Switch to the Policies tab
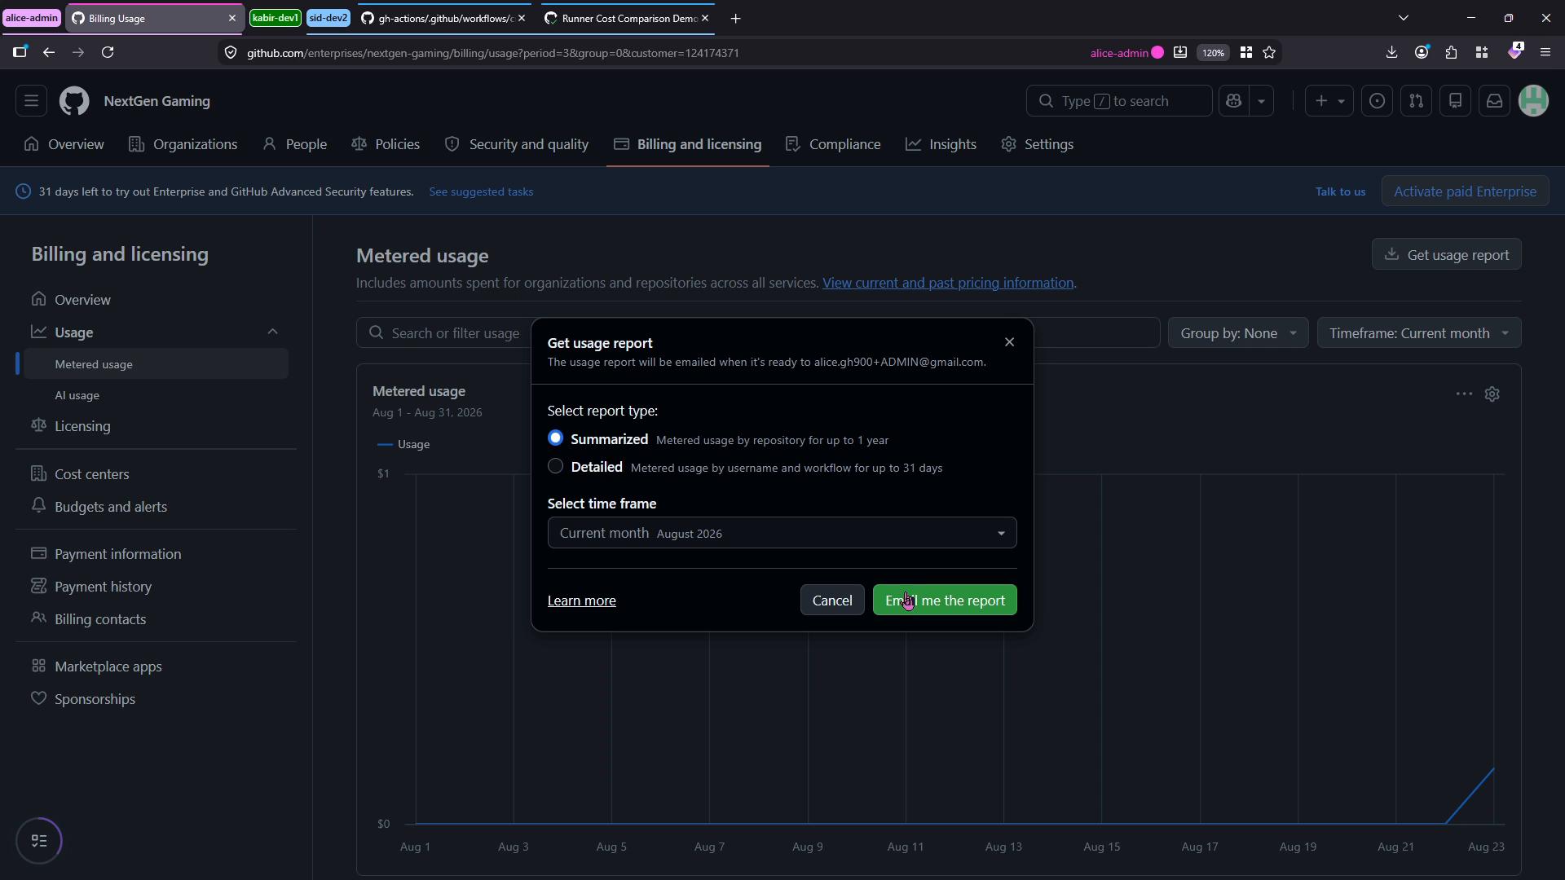Viewport: 1565px width, 880px height. 386,144
